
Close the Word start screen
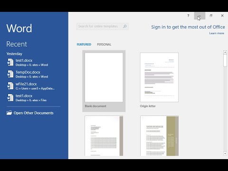click(222, 16)
